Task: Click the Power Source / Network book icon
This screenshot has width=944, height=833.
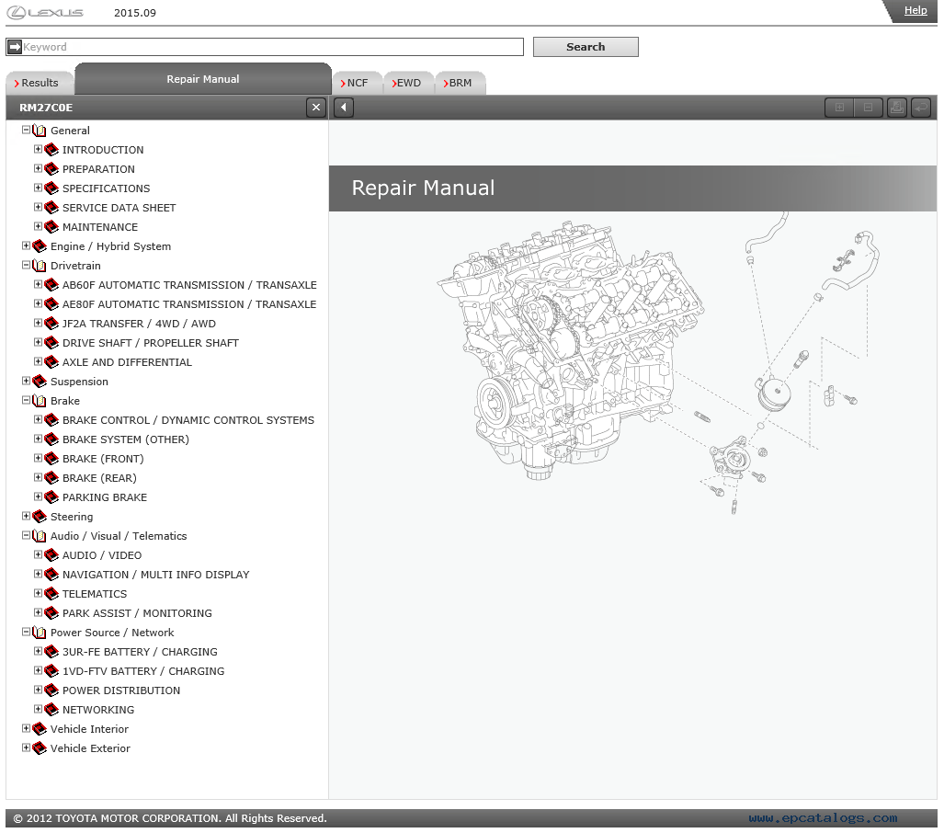Action: coord(40,633)
